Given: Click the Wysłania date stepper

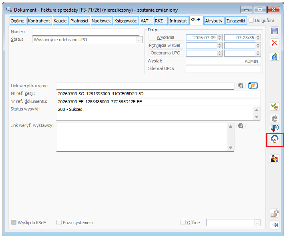Looking at the screenshot, I should (220, 38).
